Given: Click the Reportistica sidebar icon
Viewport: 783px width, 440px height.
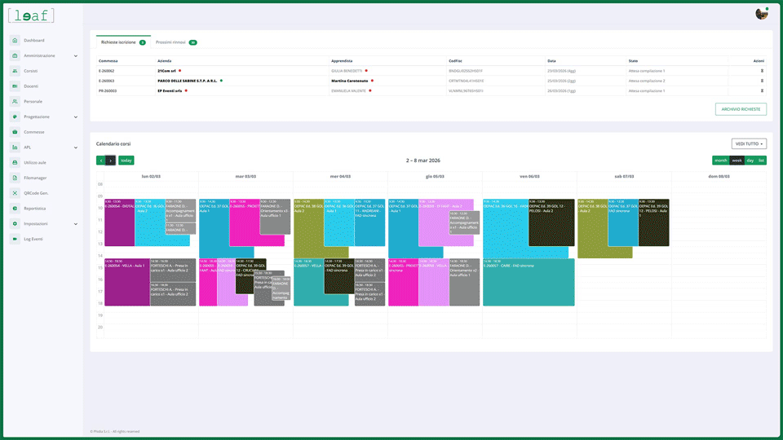Looking at the screenshot, I should (x=15, y=208).
